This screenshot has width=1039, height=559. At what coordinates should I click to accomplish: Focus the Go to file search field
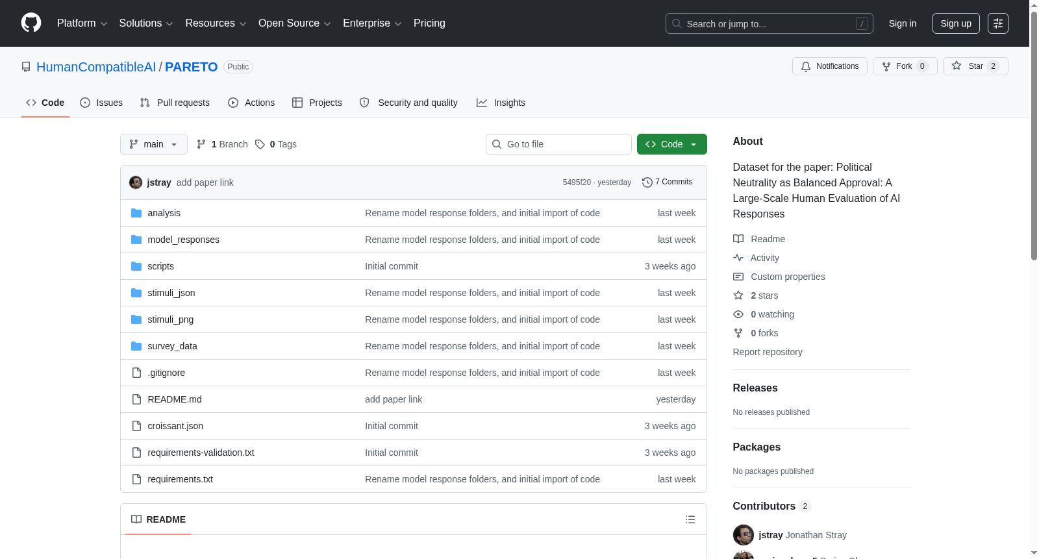point(558,144)
